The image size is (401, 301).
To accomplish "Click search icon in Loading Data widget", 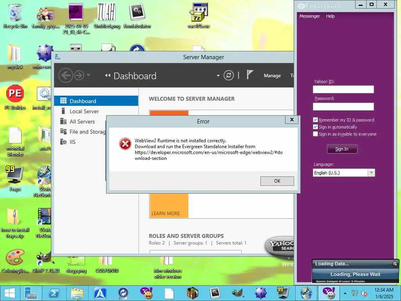I will click(x=395, y=263).
